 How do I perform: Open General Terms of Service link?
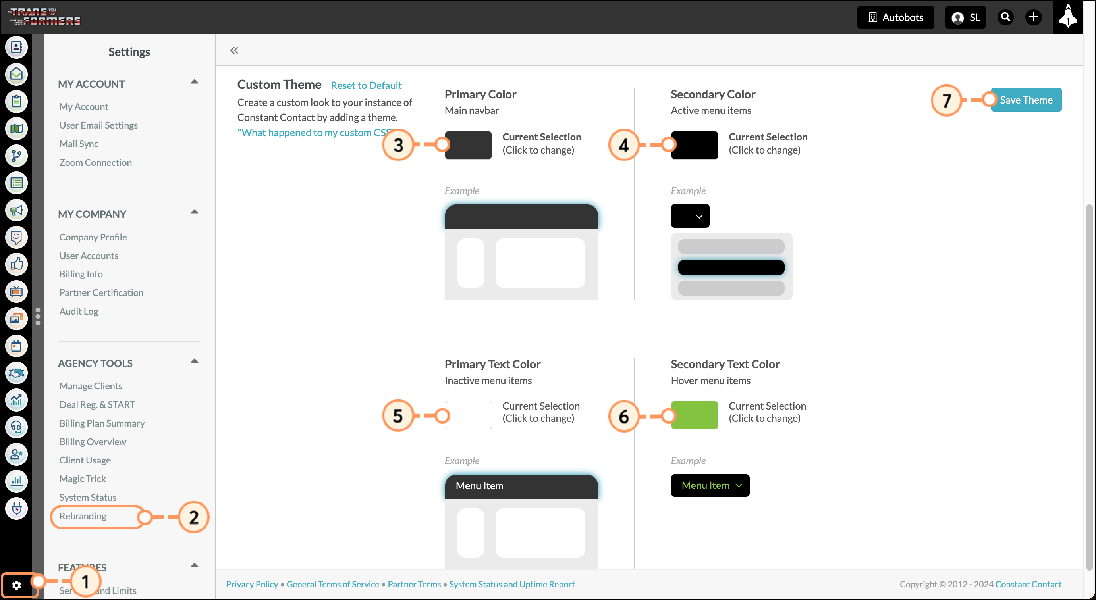pos(333,584)
